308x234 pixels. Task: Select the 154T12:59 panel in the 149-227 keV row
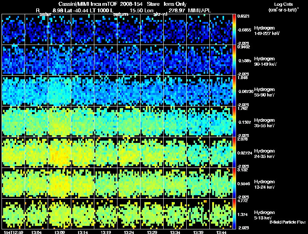pyautogui.click(x=13, y=29)
